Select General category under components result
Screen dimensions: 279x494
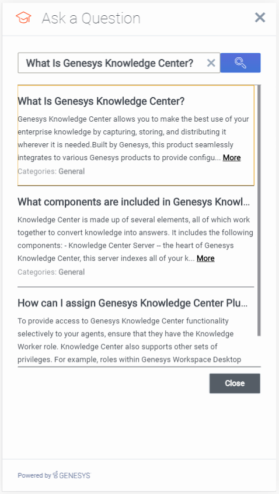(x=71, y=272)
